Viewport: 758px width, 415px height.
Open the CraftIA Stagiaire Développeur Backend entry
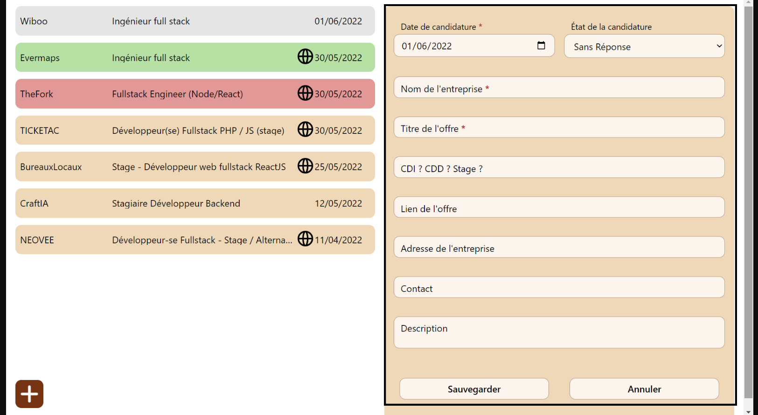195,203
